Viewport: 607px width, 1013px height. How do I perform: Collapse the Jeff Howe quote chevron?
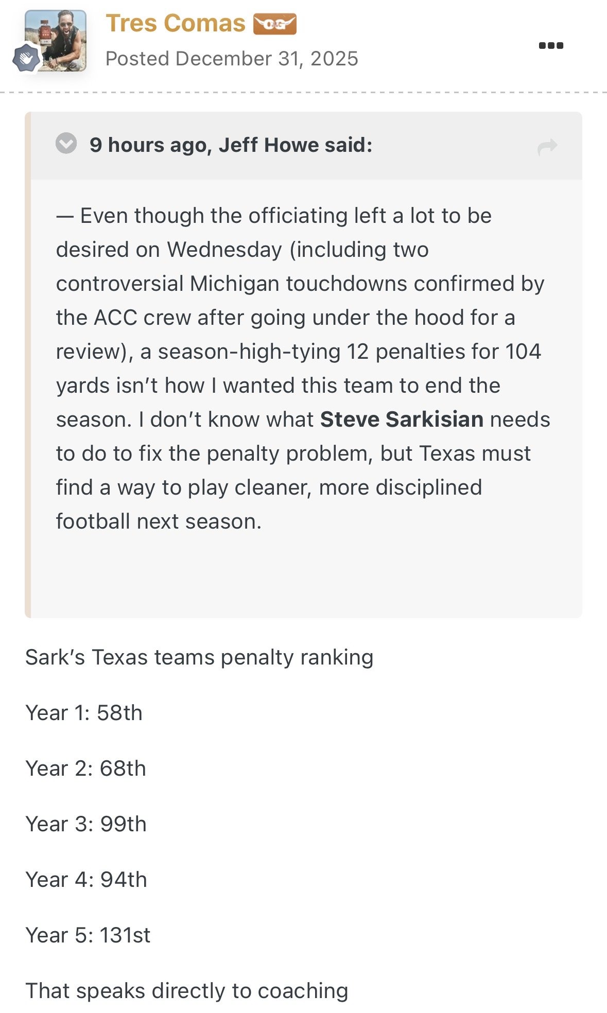coord(66,144)
